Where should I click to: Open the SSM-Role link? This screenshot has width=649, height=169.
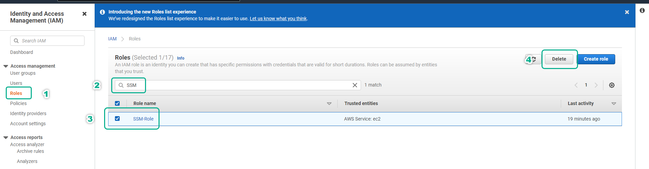pos(143,119)
